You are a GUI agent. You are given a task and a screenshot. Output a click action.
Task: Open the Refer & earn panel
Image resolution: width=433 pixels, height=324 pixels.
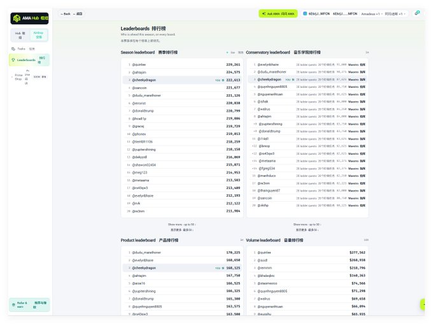coord(29,305)
